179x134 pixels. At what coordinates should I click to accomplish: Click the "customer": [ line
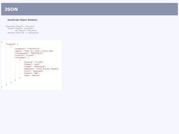(x=22, y=58)
